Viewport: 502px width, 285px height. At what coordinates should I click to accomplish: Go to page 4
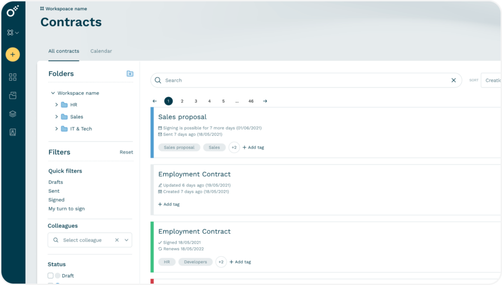tap(209, 101)
